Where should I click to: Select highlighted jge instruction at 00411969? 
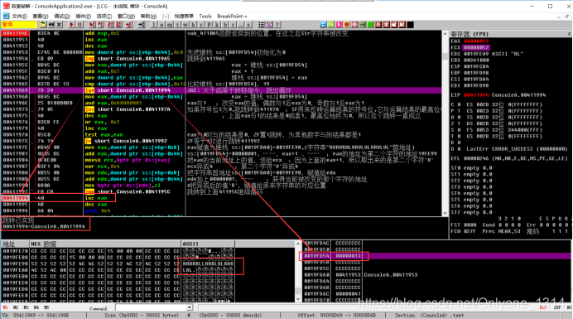point(221,90)
